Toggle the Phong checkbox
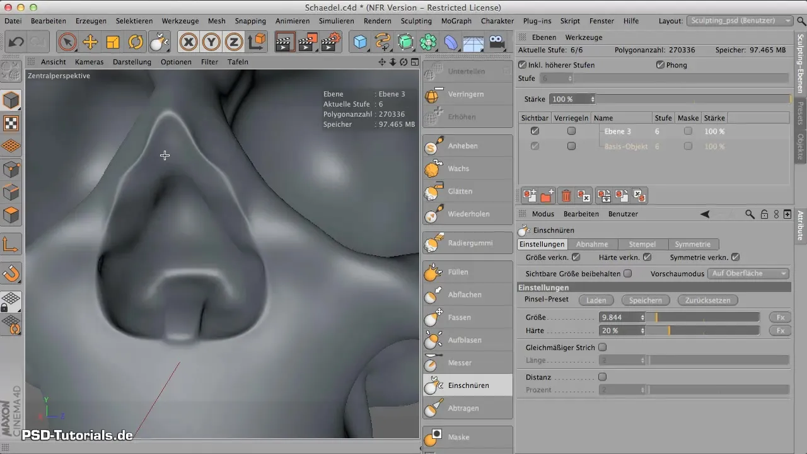 pos(661,65)
